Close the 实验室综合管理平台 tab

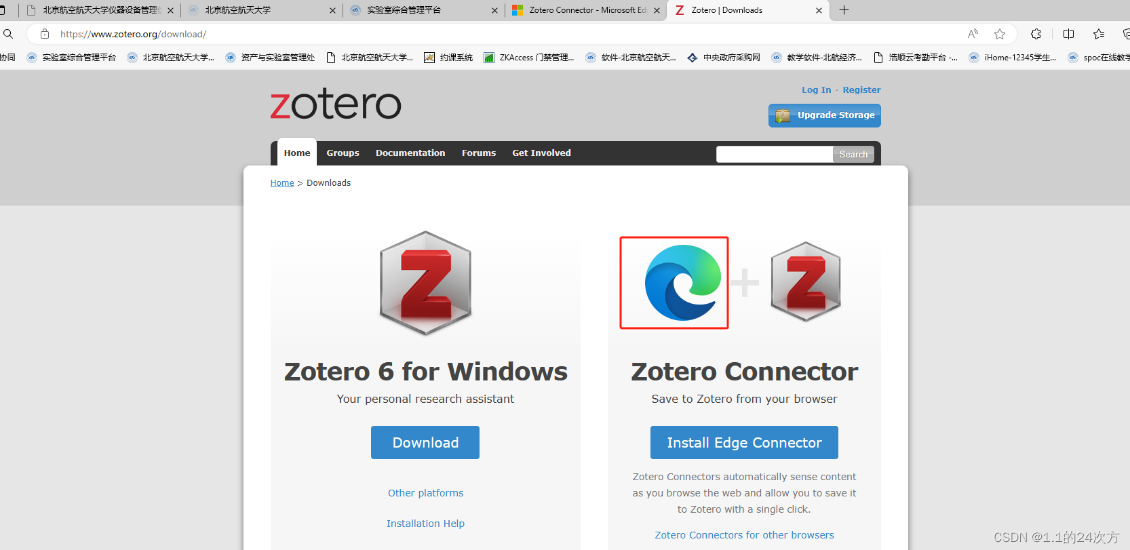click(x=494, y=10)
